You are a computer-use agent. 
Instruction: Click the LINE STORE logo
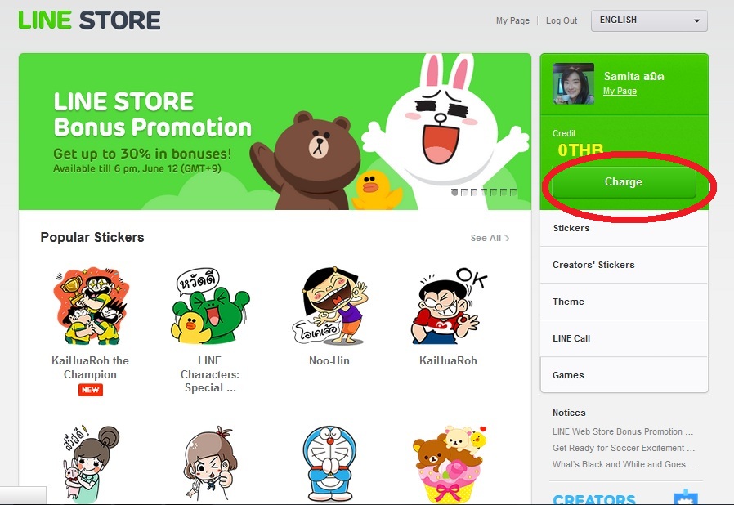[89, 20]
